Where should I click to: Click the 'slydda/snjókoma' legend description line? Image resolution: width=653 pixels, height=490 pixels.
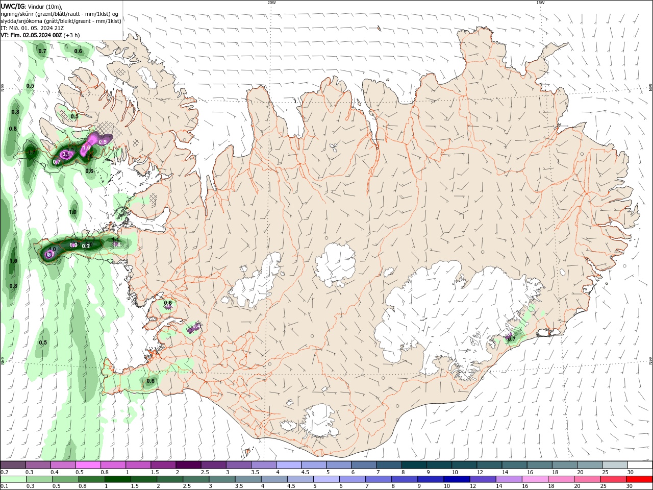pos(61,21)
